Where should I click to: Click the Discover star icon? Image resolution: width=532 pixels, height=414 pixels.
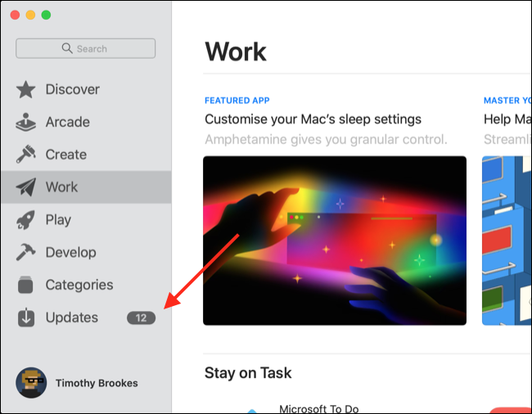pyautogui.click(x=26, y=89)
